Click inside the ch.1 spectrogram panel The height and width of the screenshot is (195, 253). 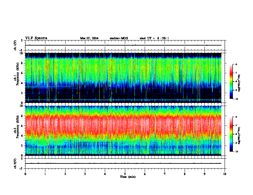pyautogui.click(x=123, y=78)
